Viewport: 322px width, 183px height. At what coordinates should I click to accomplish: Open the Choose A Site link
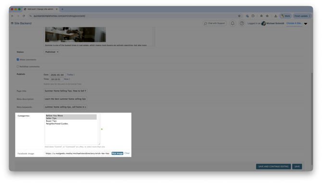[294, 23]
